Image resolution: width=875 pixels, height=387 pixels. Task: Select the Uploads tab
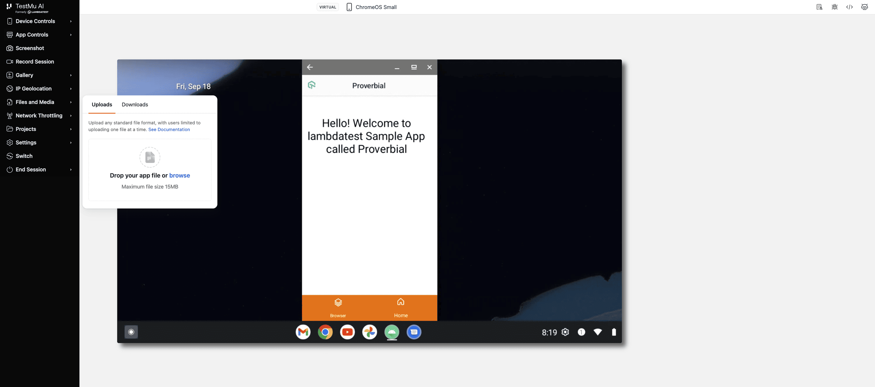coord(102,105)
